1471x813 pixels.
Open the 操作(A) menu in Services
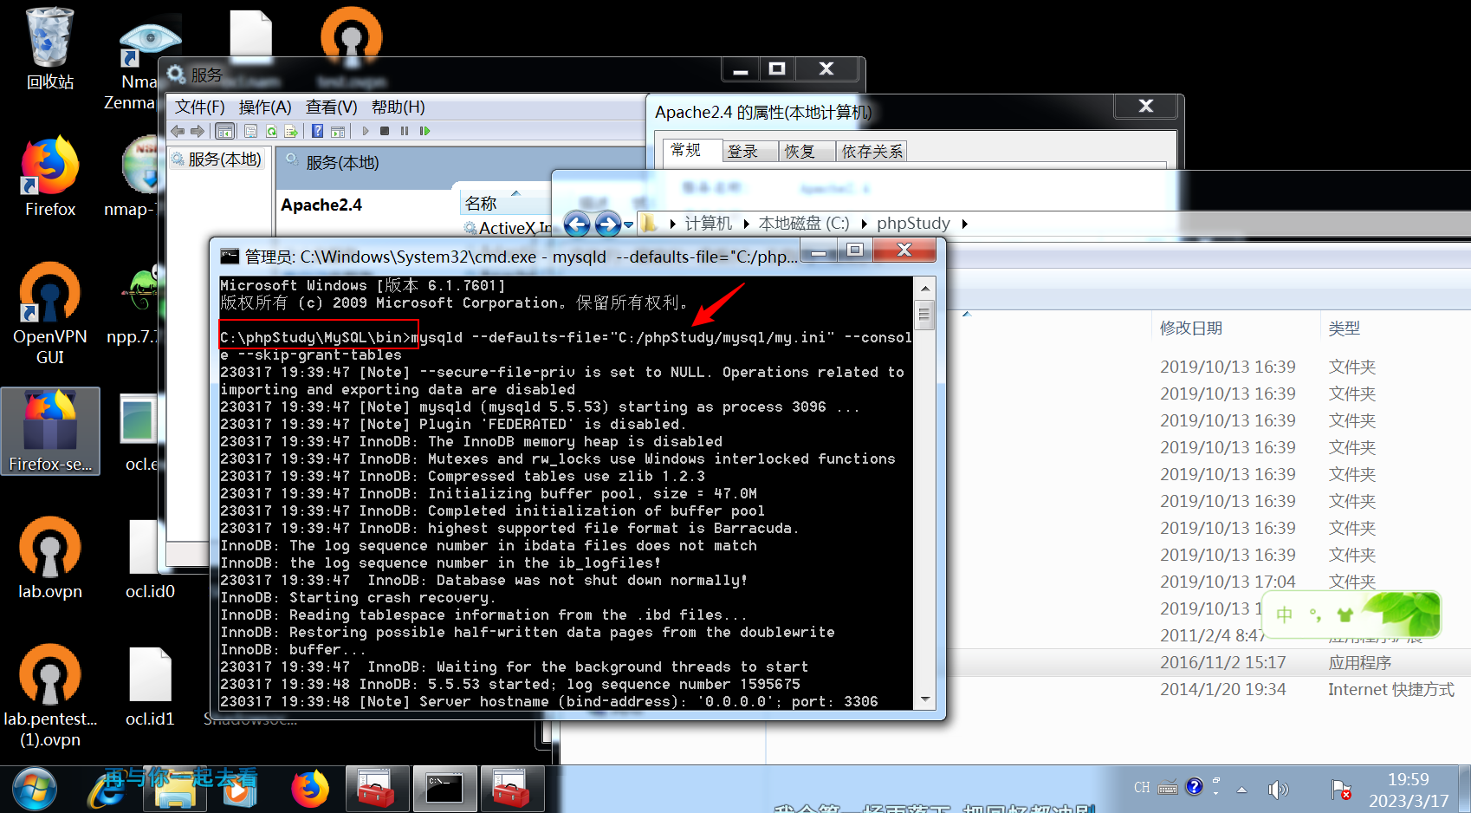[265, 107]
